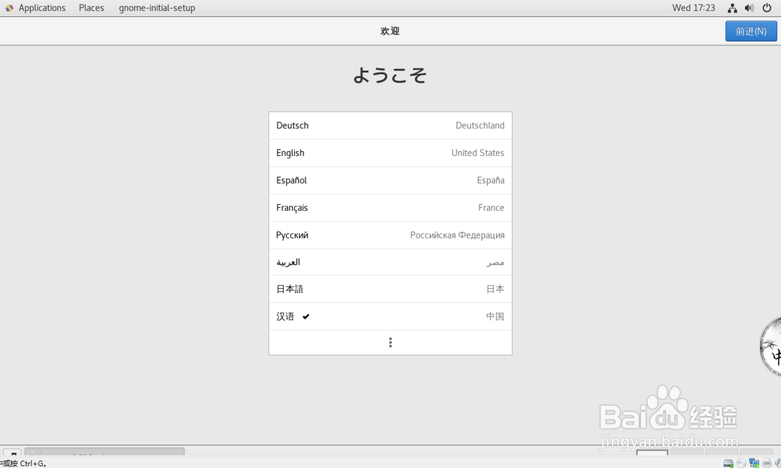This screenshot has height=468, width=781.
Task: Click the printer status icon
Action: point(767,463)
